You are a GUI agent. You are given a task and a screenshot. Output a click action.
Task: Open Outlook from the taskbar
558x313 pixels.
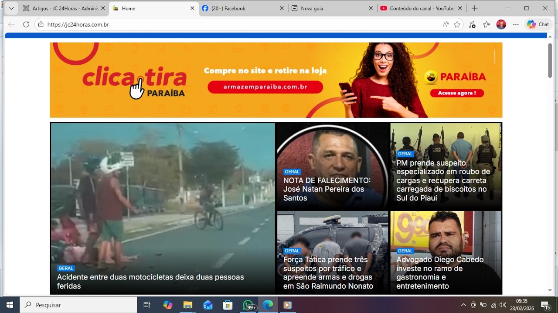pos(208,305)
